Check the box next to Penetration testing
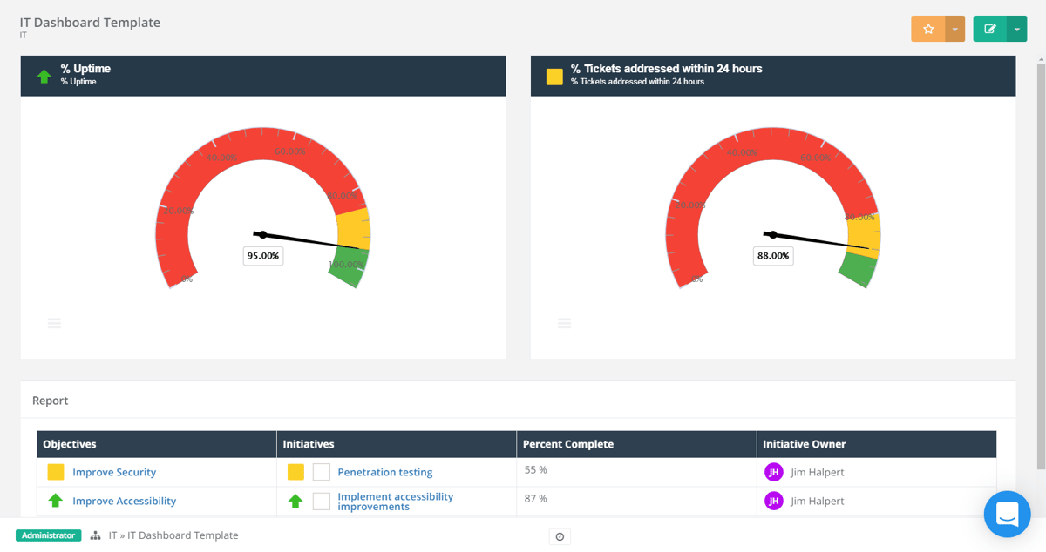The height and width of the screenshot is (552, 1046). click(322, 472)
